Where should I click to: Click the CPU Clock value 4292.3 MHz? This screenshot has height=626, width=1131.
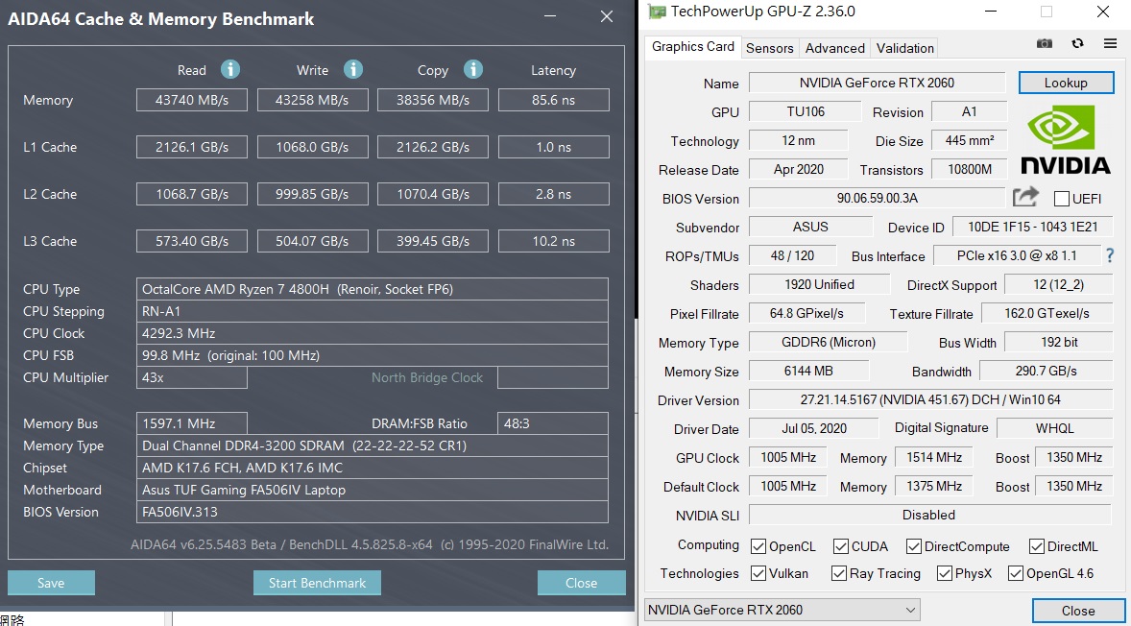pyautogui.click(x=373, y=333)
